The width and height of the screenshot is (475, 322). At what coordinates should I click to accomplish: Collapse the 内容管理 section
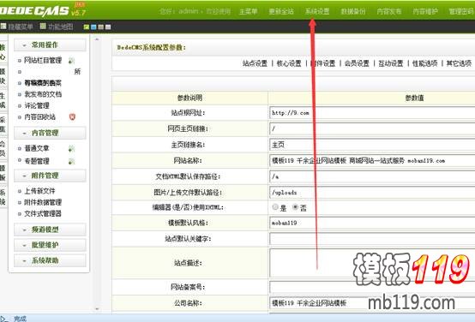[50, 133]
